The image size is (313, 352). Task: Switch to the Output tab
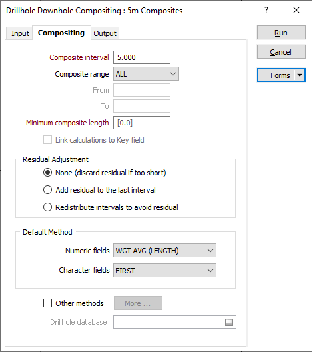click(105, 33)
